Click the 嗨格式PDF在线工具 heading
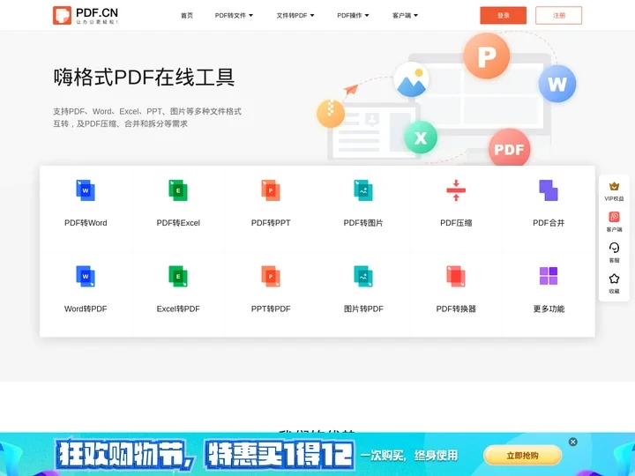The image size is (635, 476). (x=144, y=77)
